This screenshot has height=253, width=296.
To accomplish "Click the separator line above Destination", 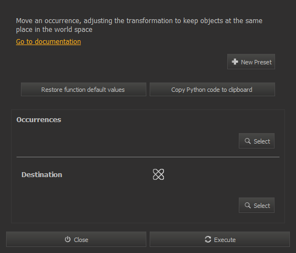I will coord(148,157).
